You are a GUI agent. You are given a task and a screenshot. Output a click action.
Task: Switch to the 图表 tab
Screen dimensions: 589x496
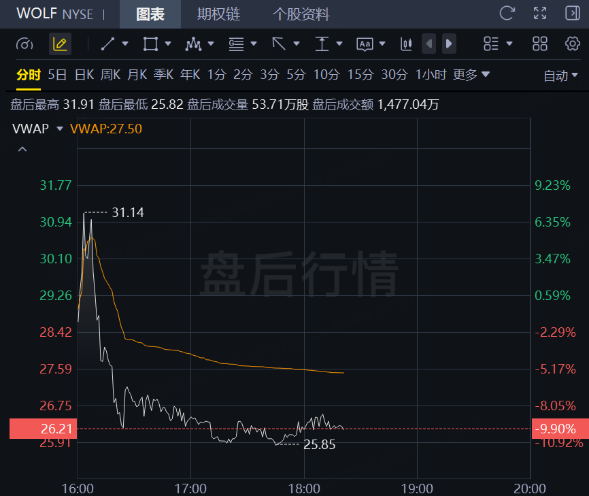[150, 14]
